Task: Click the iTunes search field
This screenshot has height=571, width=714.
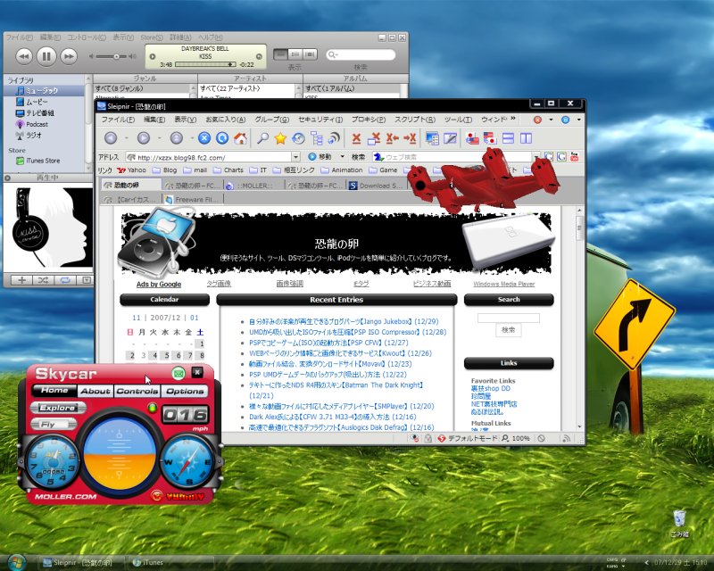Action: coord(361,54)
